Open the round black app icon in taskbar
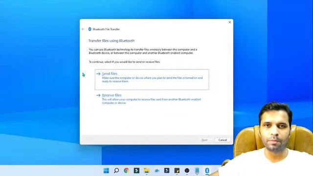Viewport: 313px width, 176px height. 187,171
